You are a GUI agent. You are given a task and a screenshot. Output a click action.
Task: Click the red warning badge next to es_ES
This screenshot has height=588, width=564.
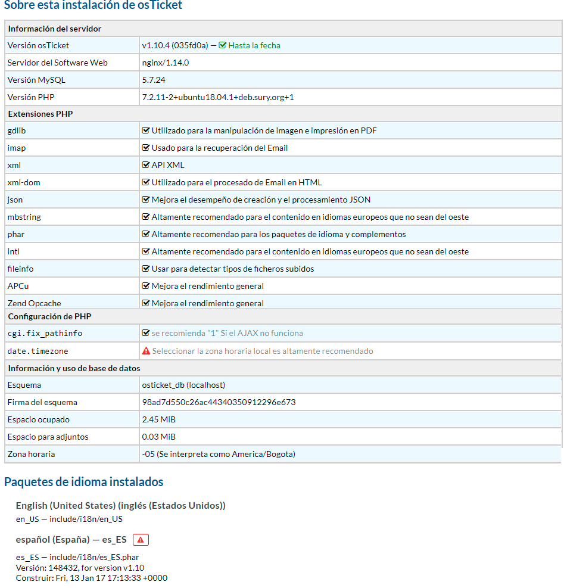[141, 540]
